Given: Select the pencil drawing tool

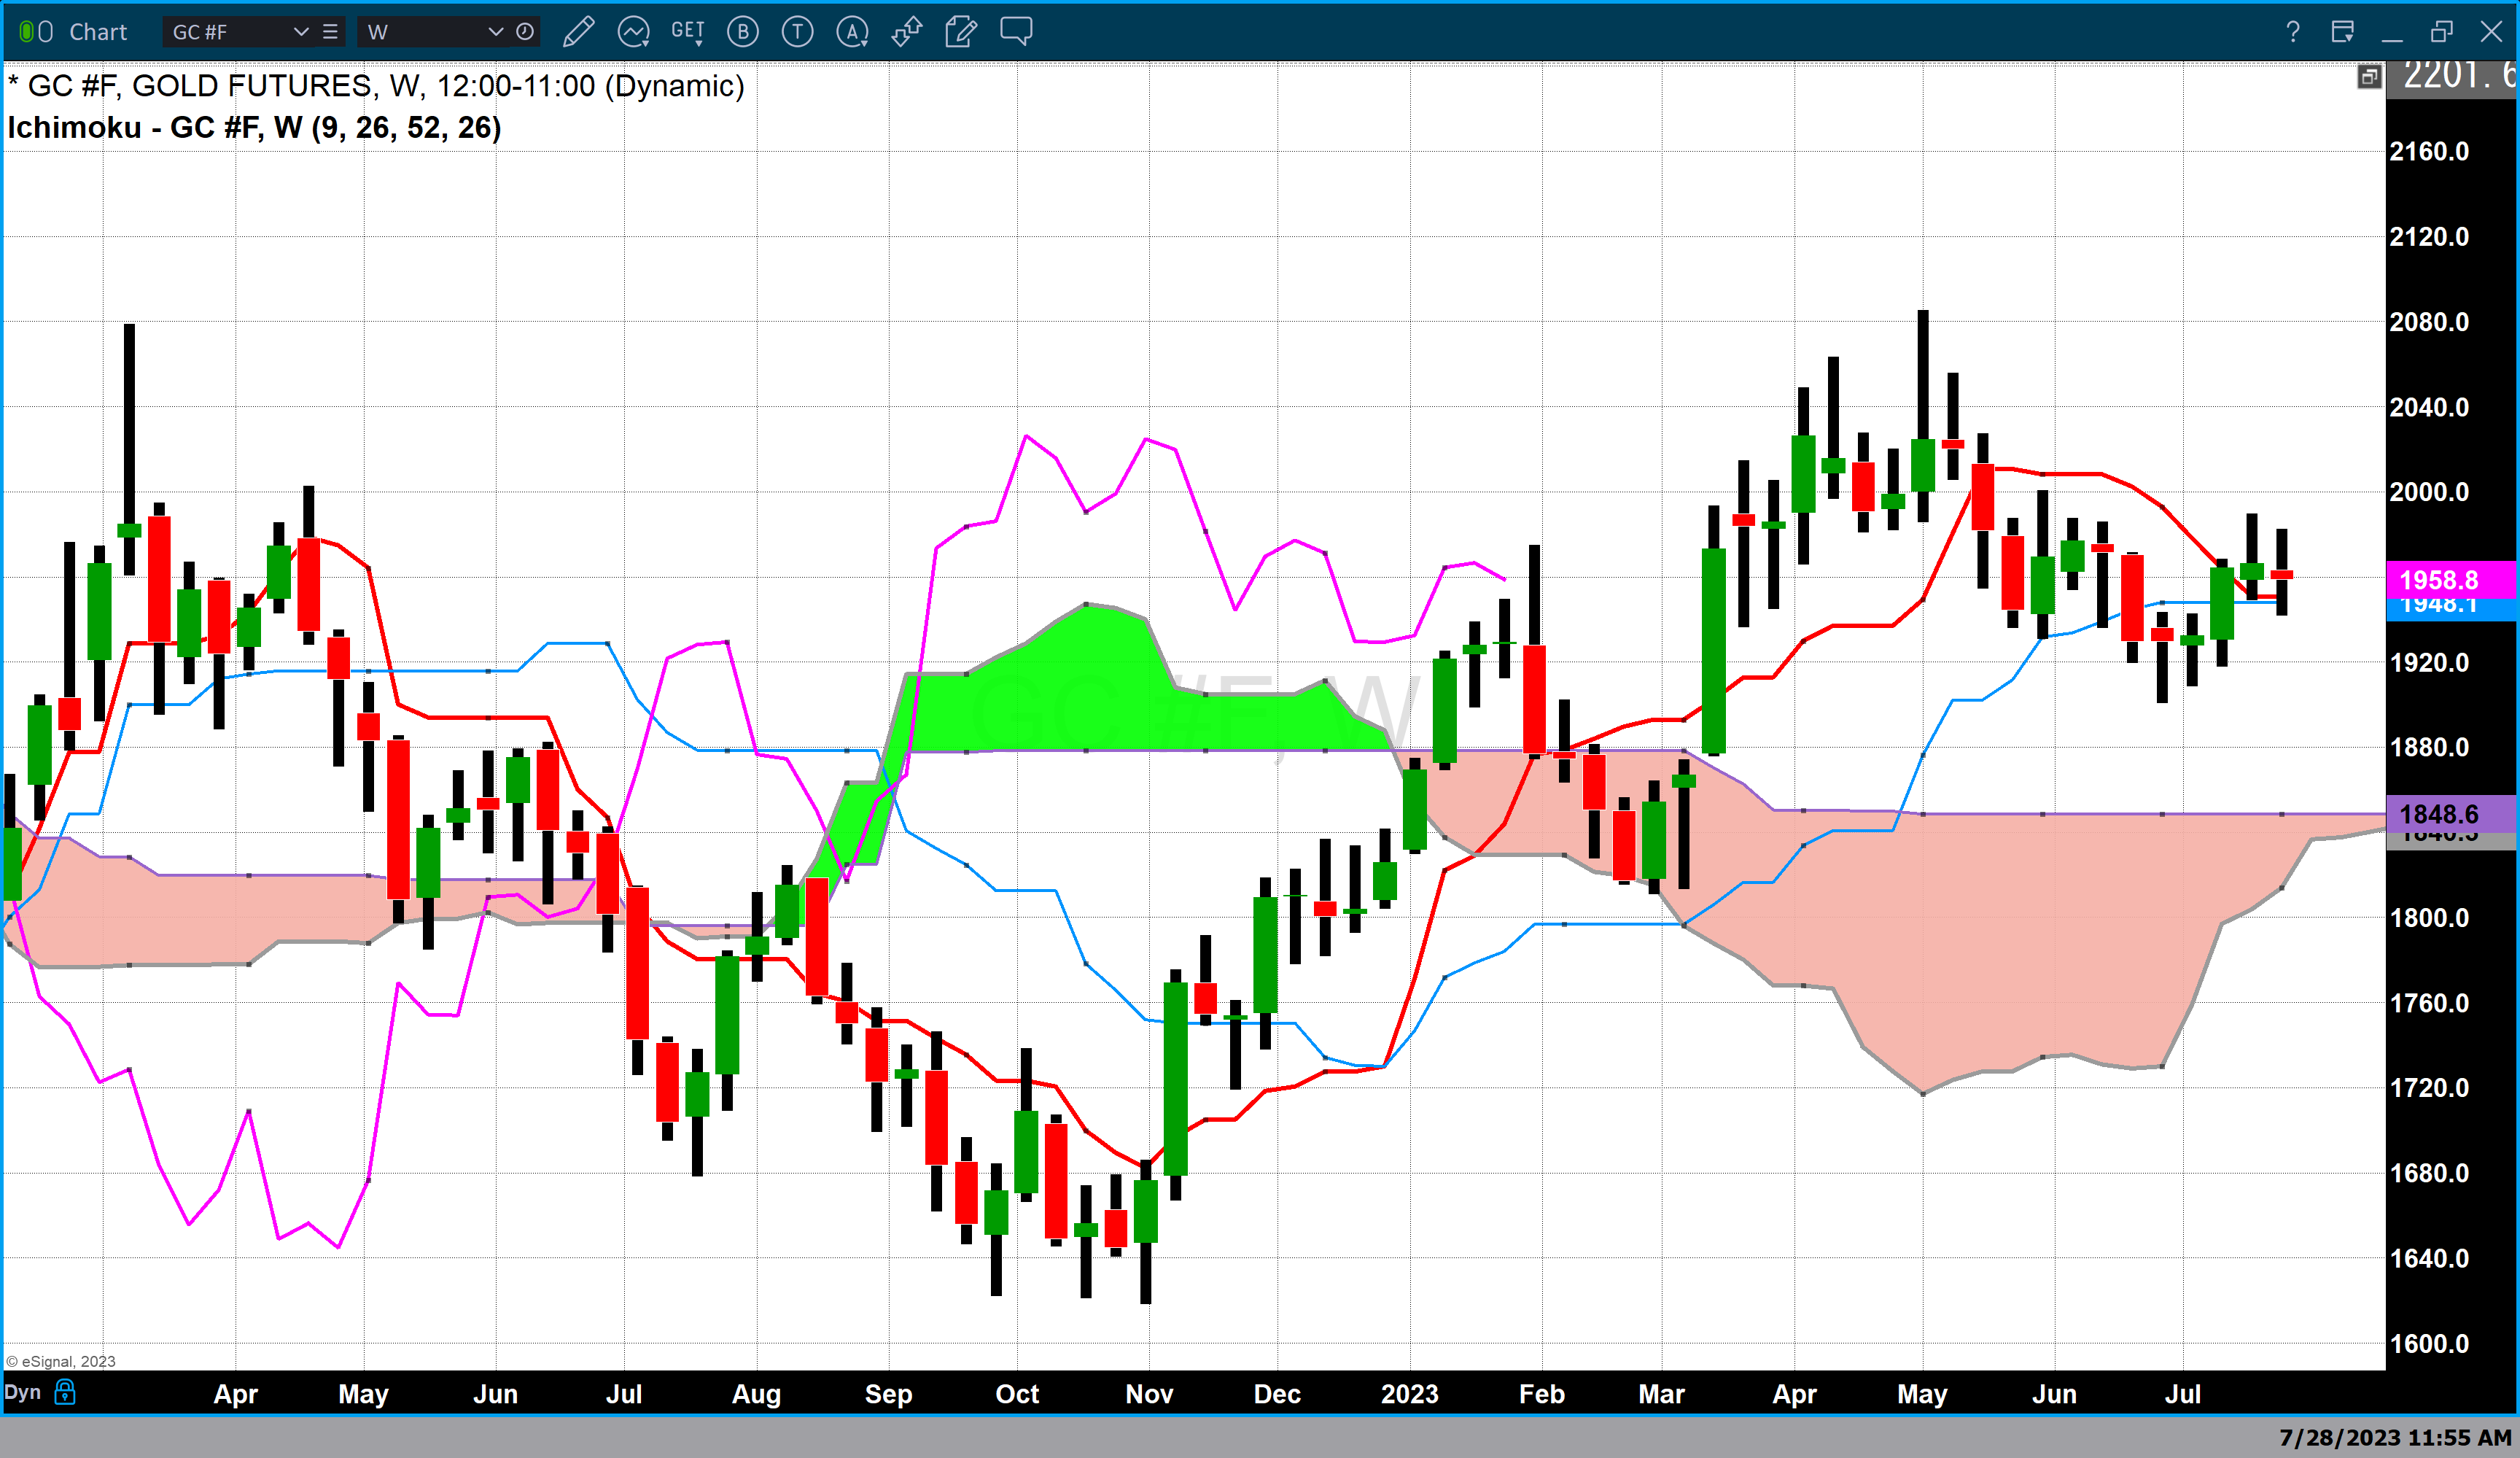Looking at the screenshot, I should 578,32.
